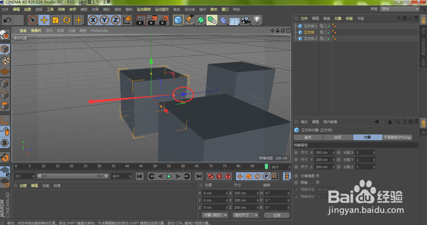Open material manager 创建 menu
The height and width of the screenshot is (225, 427).
[23, 186]
